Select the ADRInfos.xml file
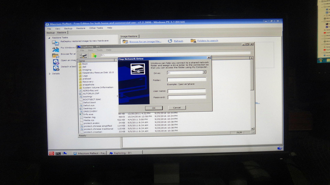330x185 pixels. [x=90, y=90]
